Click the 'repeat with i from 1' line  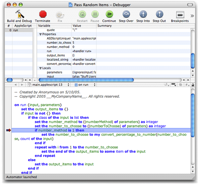tap(76, 147)
